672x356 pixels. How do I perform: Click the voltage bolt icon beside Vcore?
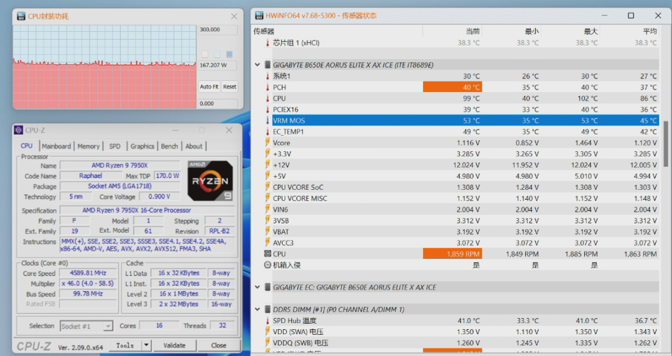268,143
